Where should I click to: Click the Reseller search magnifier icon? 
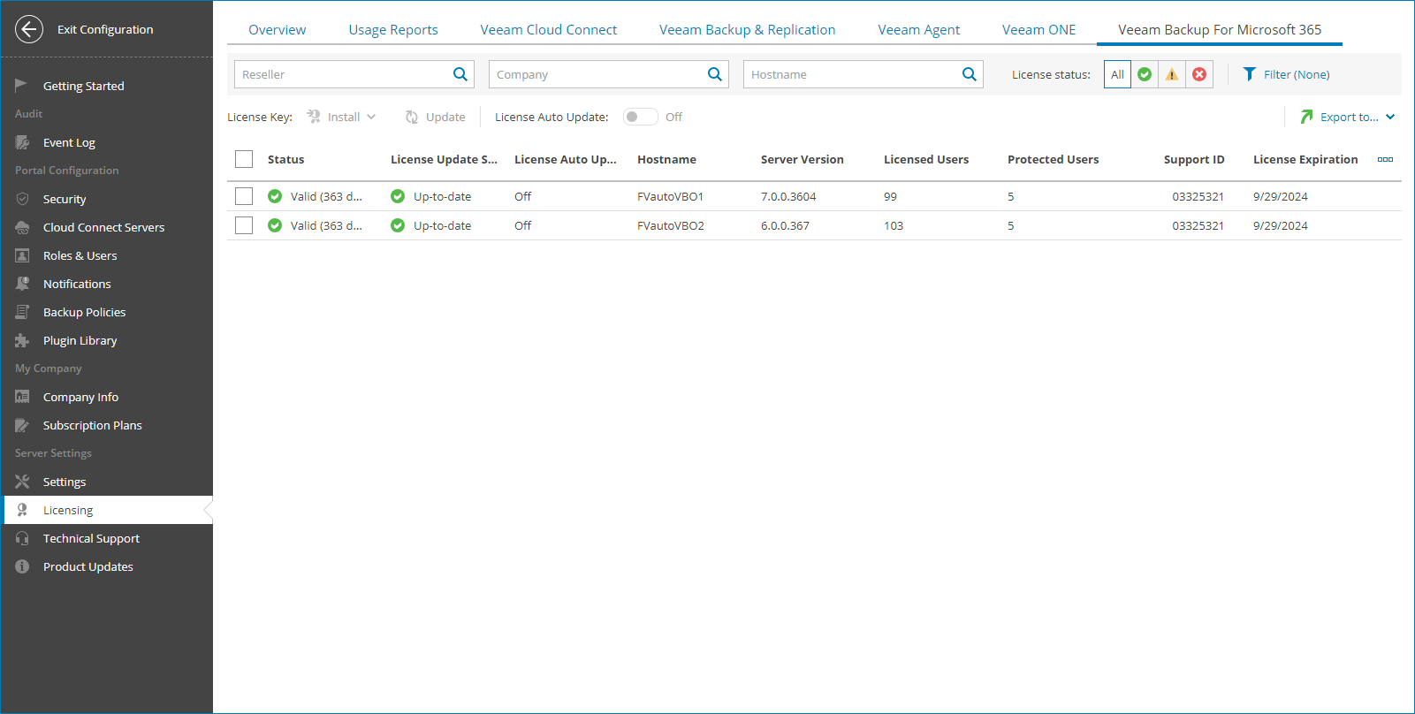460,74
